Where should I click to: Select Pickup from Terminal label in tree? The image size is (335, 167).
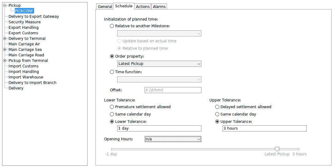(x=28, y=61)
